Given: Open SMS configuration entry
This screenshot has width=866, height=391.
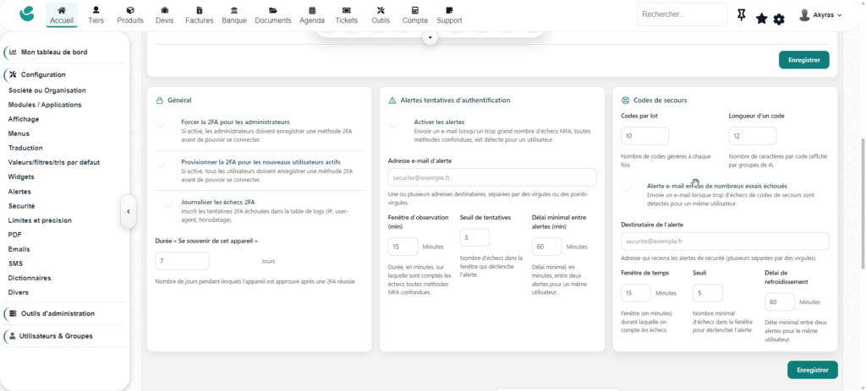Looking at the screenshot, I should (15, 263).
